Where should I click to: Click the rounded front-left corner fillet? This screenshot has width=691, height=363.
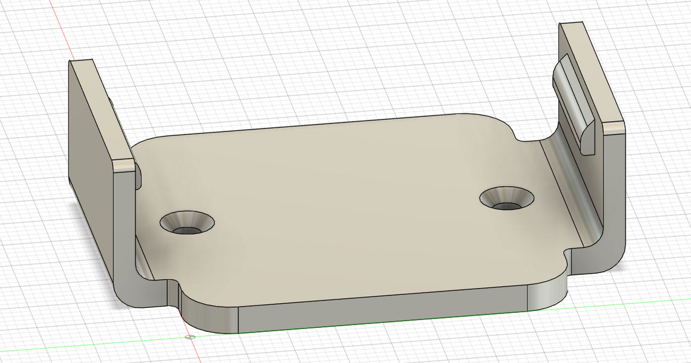pyautogui.click(x=190, y=311)
